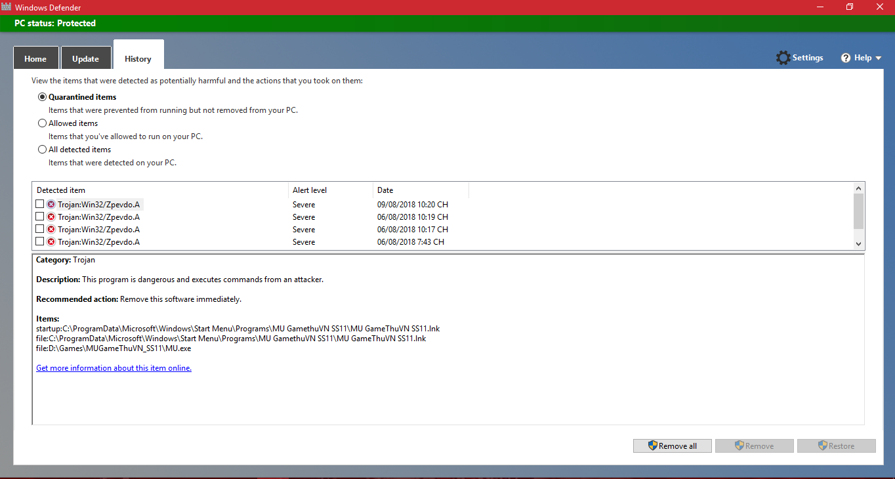Click red threat icon of 06/08/2018 10:17 entry
This screenshot has height=479, width=895.
(x=51, y=230)
